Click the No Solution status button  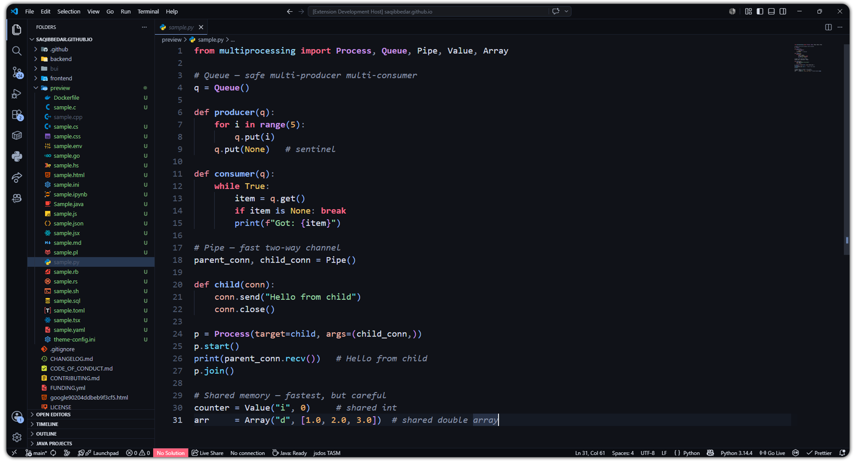pyautogui.click(x=171, y=453)
